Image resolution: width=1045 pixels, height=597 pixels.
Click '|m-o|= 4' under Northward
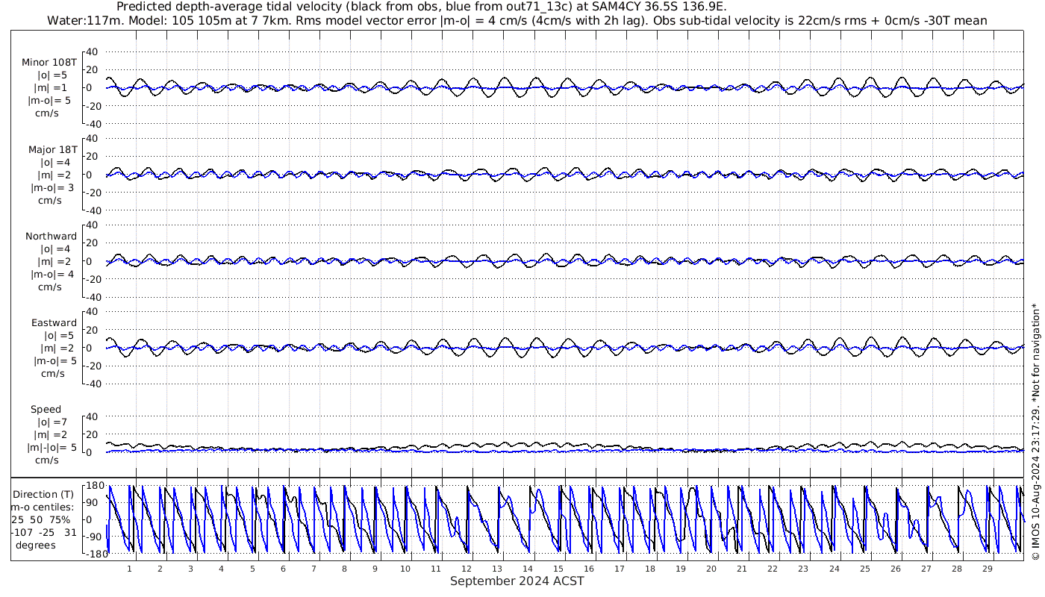(x=52, y=275)
